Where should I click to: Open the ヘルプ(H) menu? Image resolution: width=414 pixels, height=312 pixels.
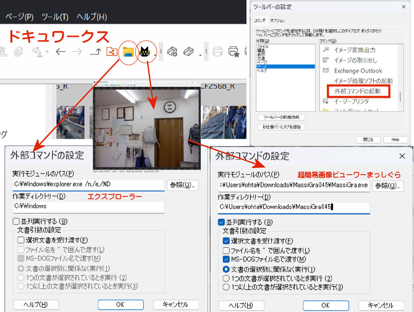click(x=92, y=17)
